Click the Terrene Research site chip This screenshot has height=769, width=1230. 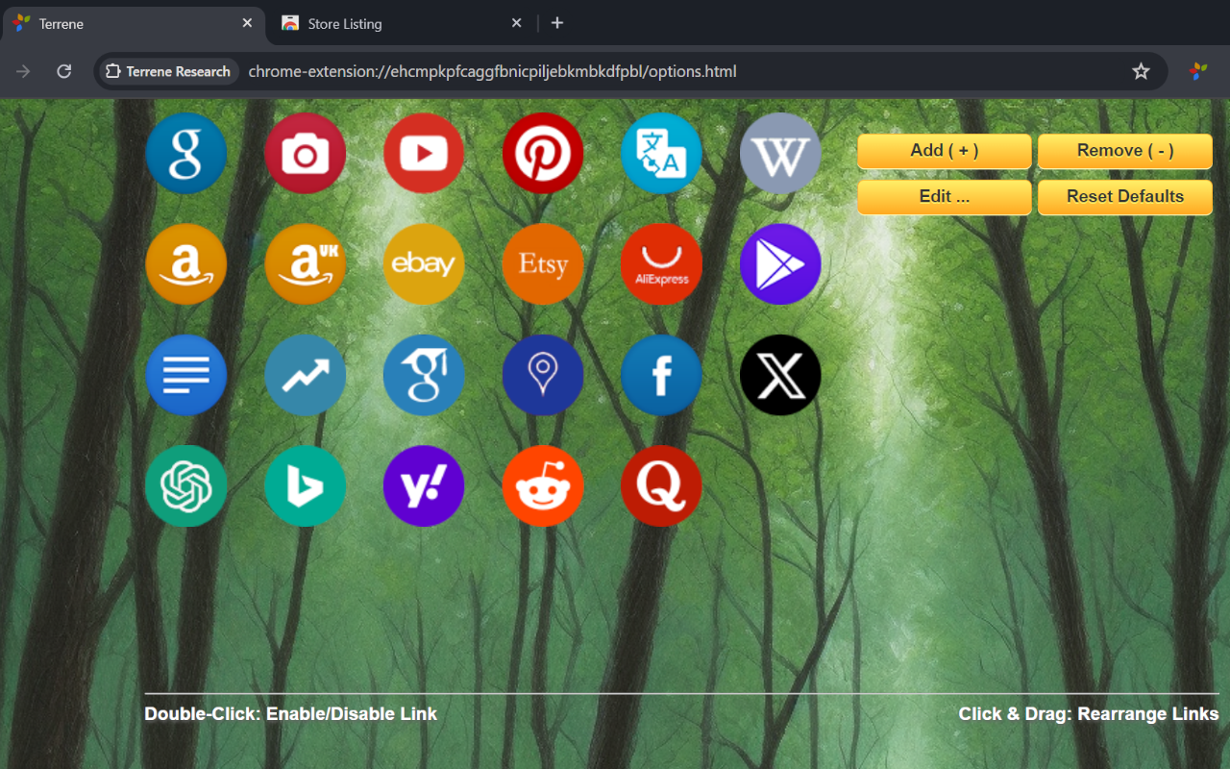(168, 71)
